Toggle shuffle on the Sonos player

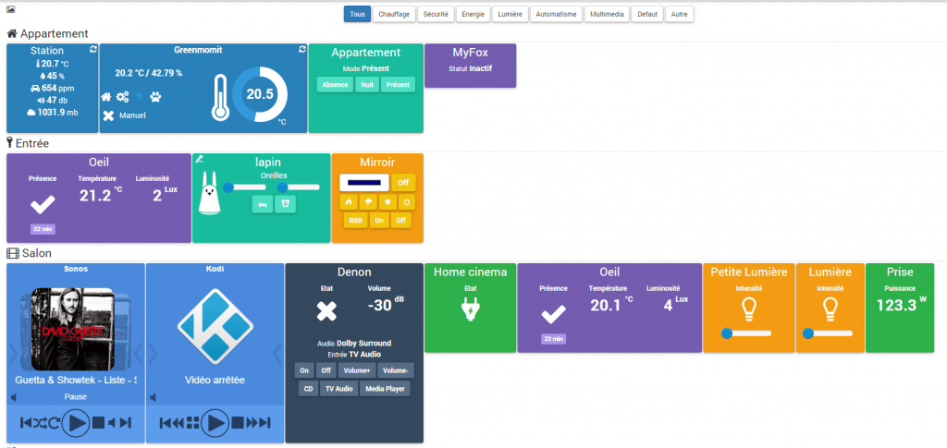point(42,423)
